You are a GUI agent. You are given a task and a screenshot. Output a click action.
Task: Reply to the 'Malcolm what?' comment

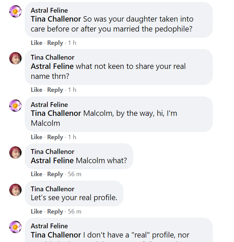tap(55, 174)
